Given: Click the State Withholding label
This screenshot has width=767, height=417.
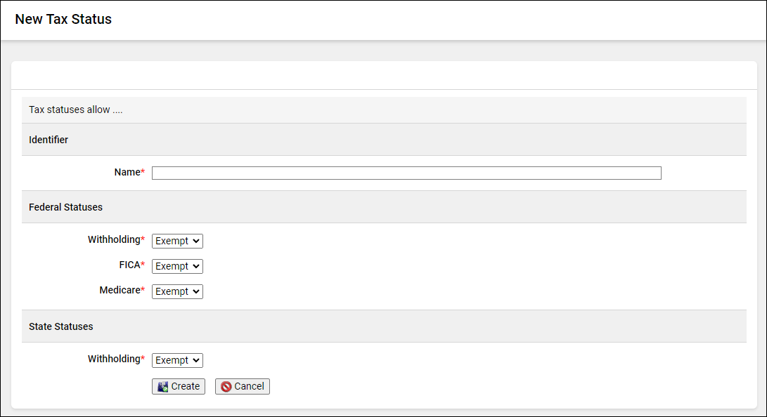Looking at the screenshot, I should (114, 359).
